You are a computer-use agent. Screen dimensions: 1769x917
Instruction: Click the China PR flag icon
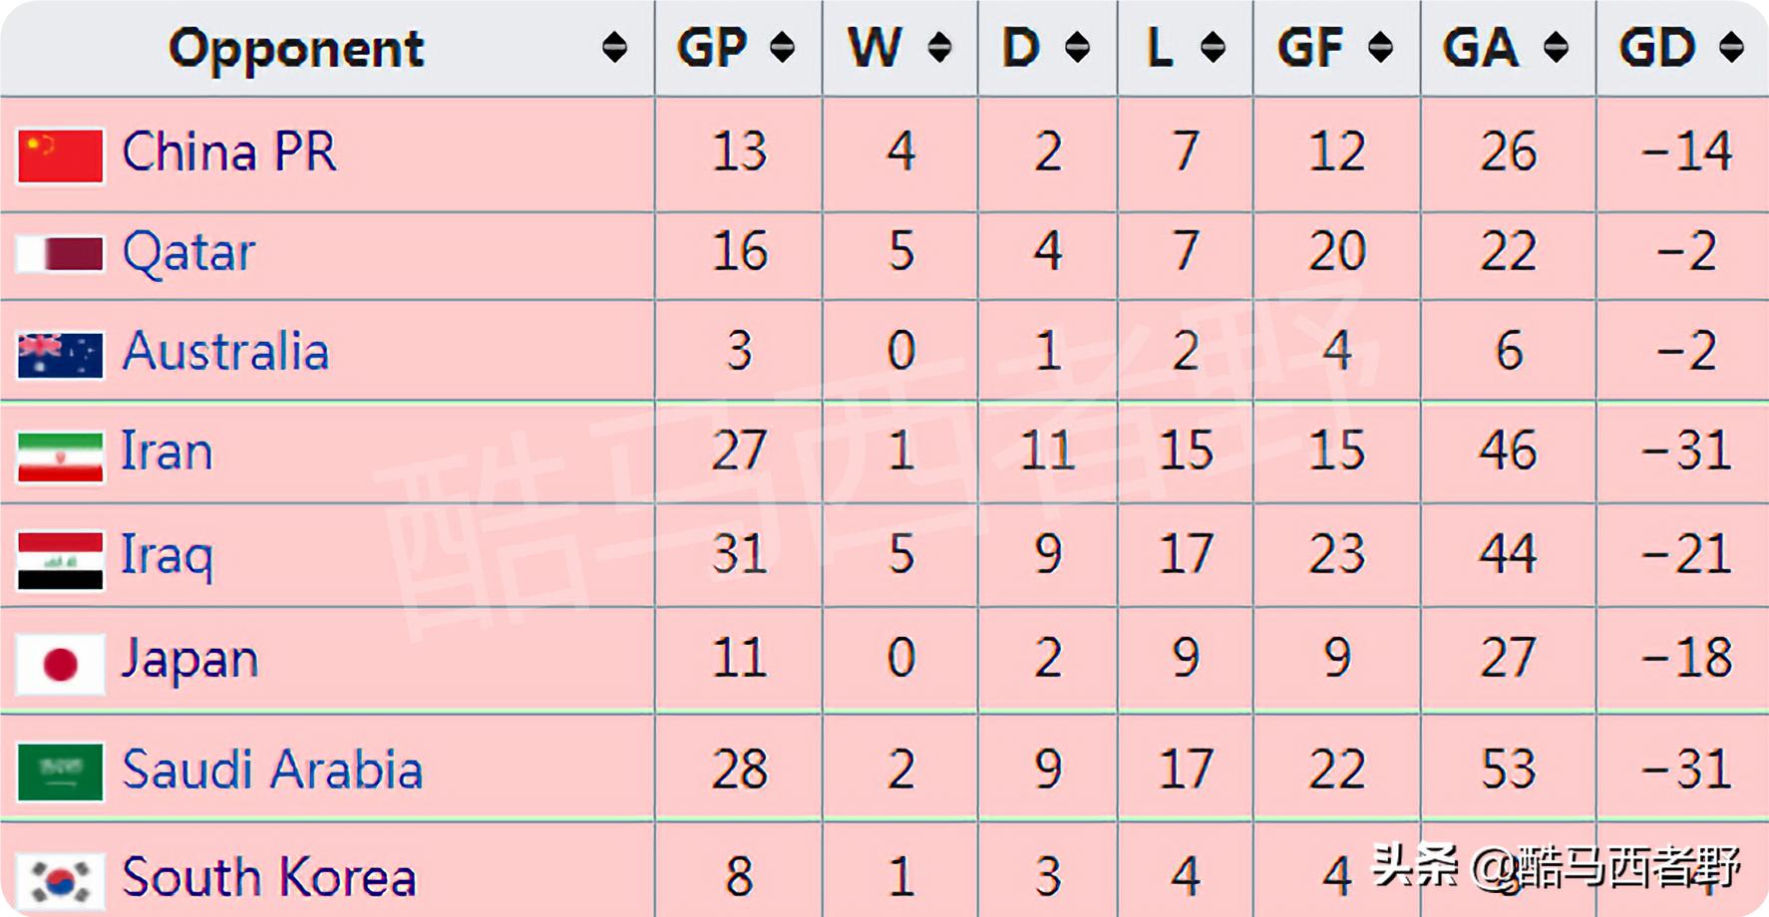click(x=60, y=155)
